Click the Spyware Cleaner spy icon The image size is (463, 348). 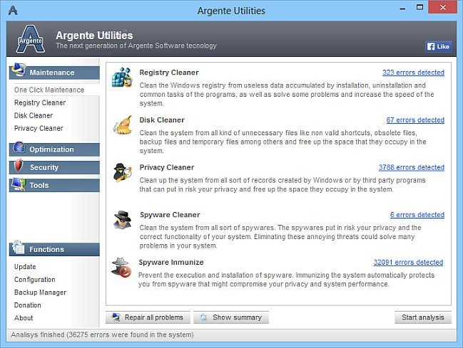[x=122, y=220]
